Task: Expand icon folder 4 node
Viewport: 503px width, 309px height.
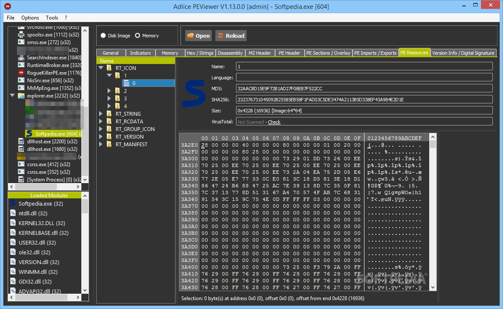Action: point(109,106)
